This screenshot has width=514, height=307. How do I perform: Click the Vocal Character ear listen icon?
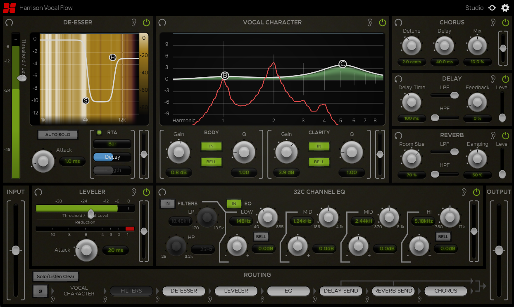[370, 23]
